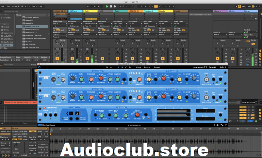The width and height of the screenshot is (262, 158).
Task: Click track 2 volume value -23.6
Action: (72, 49)
